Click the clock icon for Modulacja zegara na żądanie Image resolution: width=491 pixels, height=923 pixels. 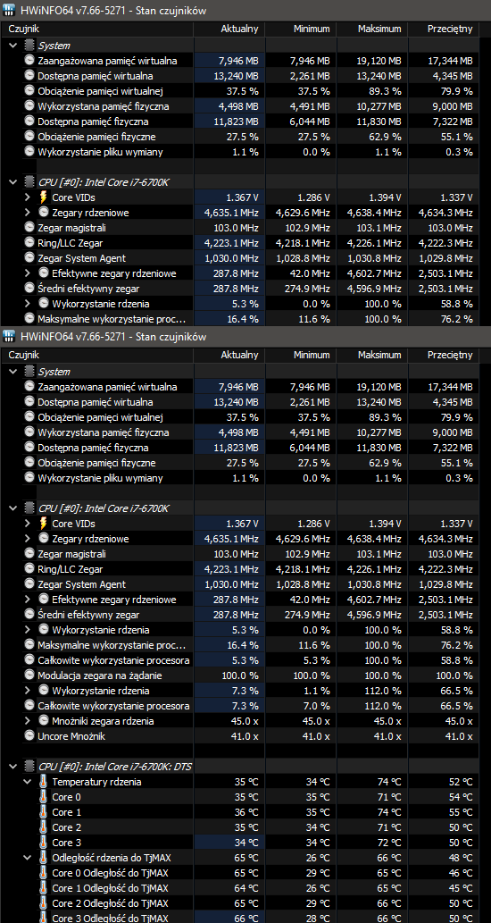click(x=29, y=675)
